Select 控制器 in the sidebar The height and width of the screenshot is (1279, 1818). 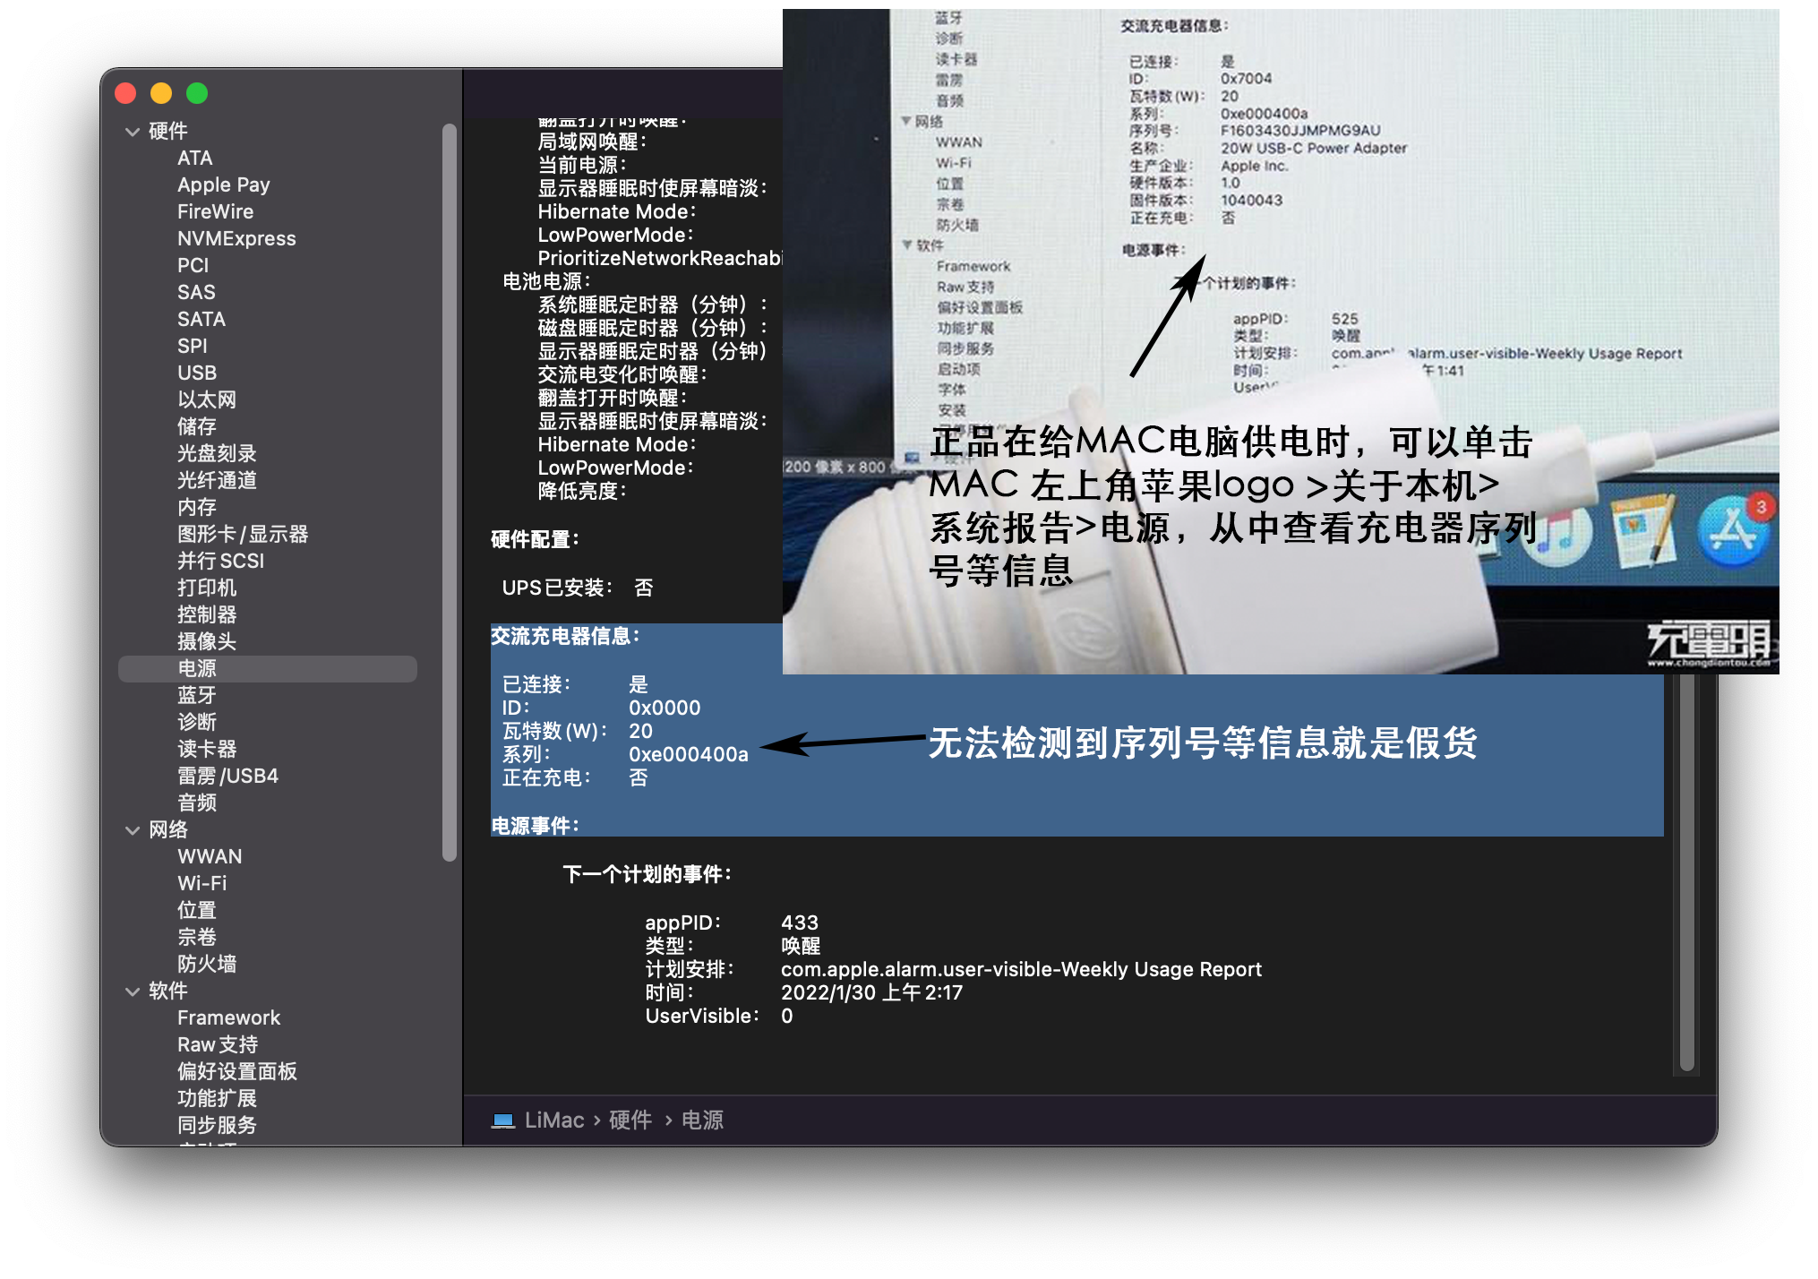point(207,615)
